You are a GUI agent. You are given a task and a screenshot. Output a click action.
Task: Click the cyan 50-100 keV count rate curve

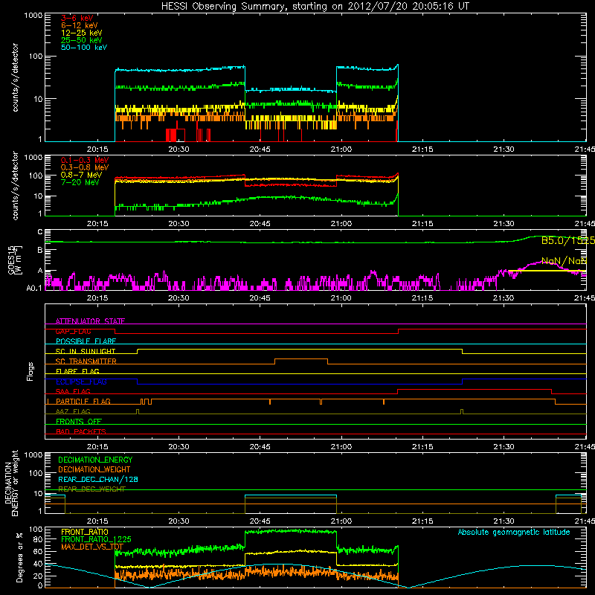click(x=180, y=70)
